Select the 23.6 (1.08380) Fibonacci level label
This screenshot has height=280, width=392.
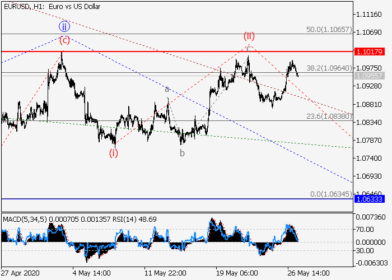point(329,116)
